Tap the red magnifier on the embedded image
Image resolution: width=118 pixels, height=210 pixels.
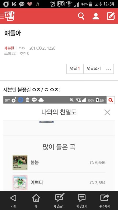[111, 100]
